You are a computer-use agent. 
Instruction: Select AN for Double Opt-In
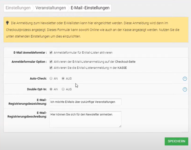[x=51, y=89]
